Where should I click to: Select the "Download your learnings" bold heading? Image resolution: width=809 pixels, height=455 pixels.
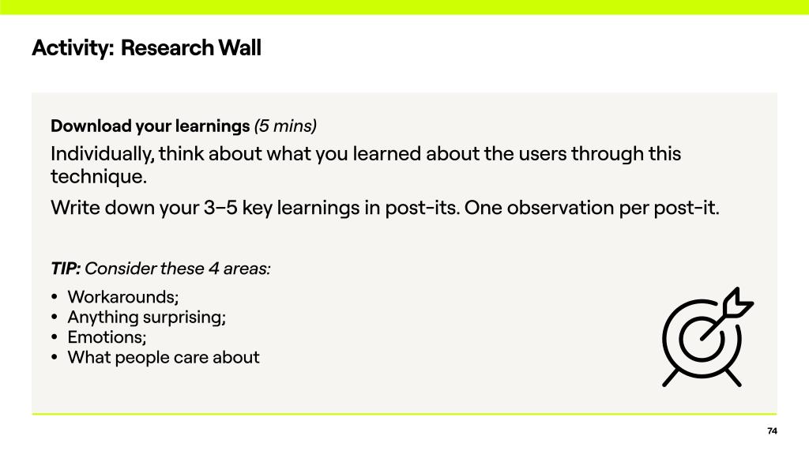(150, 126)
